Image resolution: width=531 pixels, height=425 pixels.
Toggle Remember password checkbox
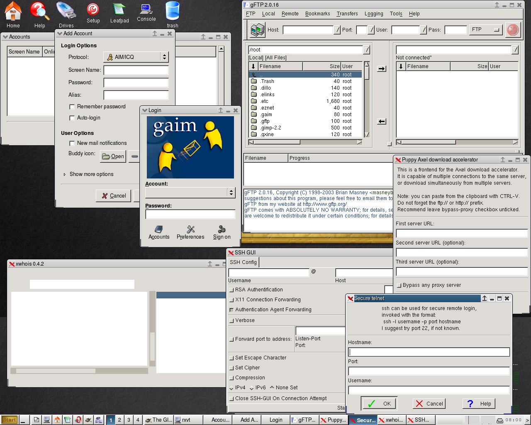72,107
